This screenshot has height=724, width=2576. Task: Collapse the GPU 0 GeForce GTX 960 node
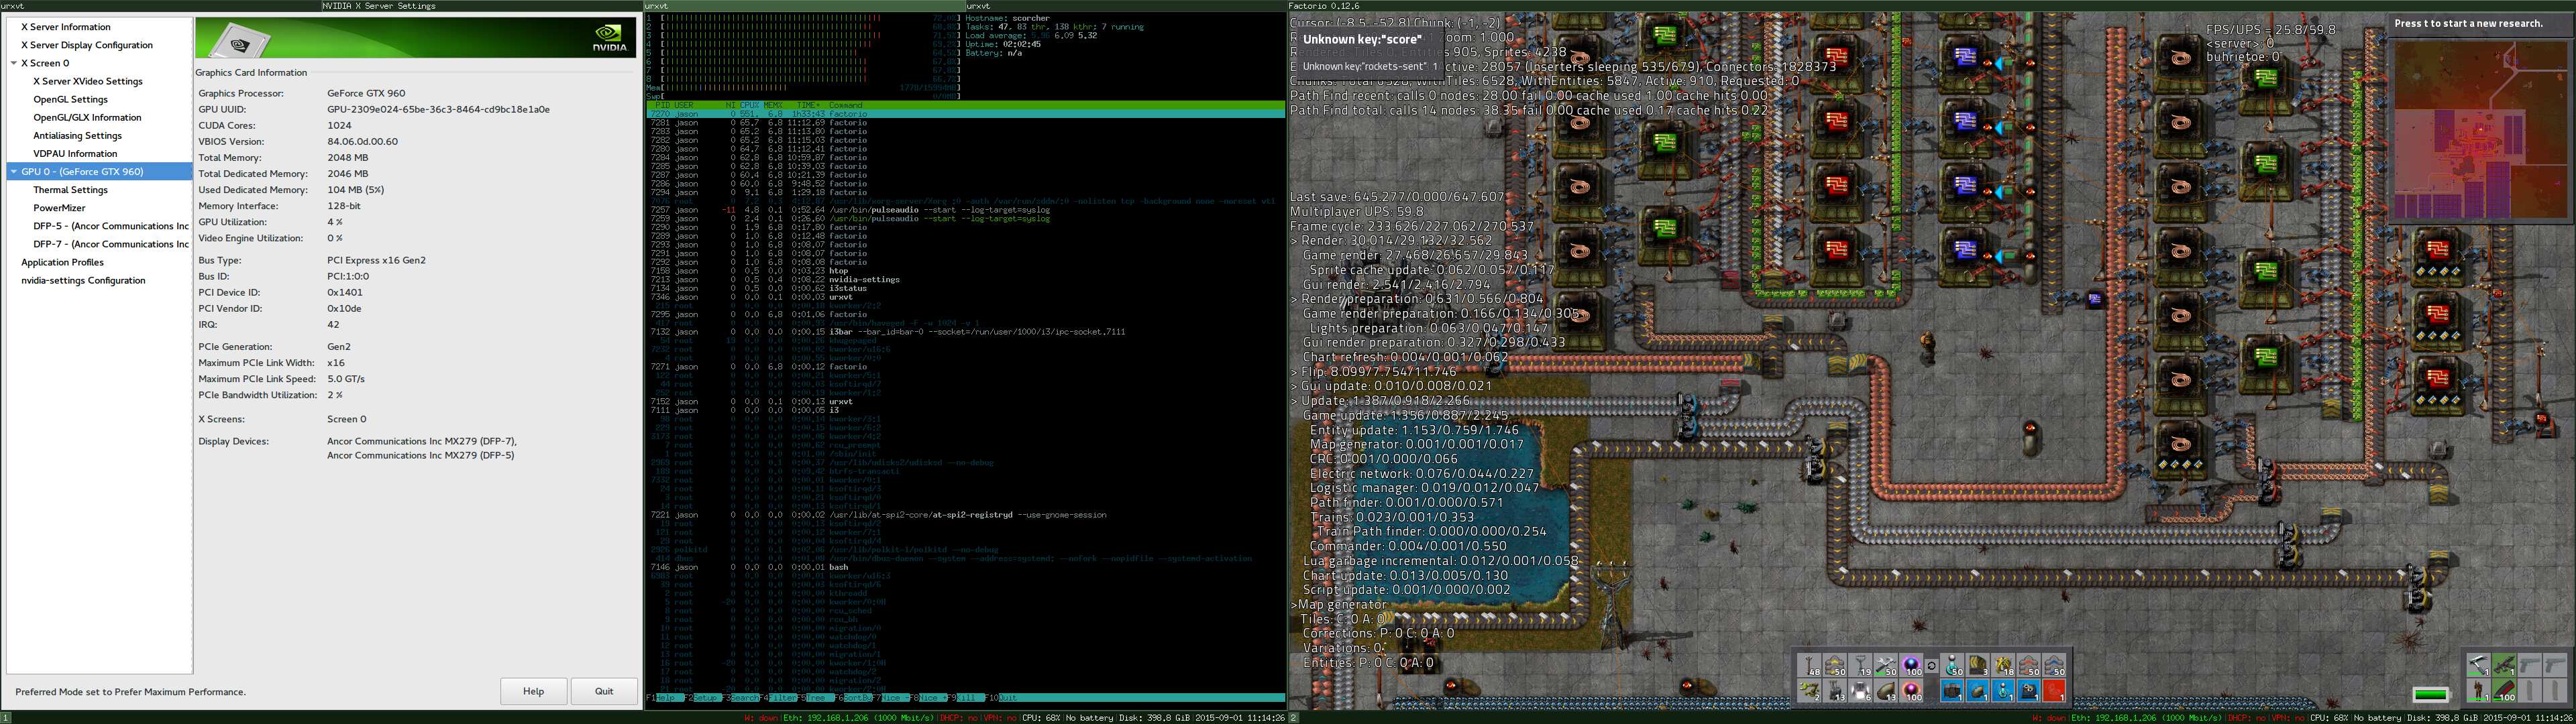point(14,172)
